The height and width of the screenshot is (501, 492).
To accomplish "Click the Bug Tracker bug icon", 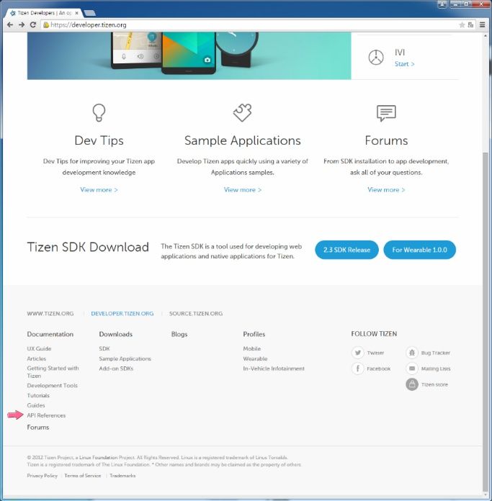I will [x=412, y=353].
